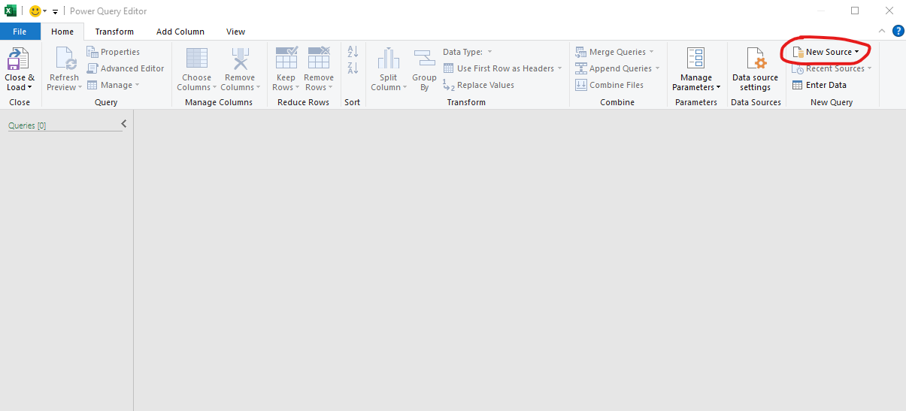Click Replace Values

(x=478, y=85)
